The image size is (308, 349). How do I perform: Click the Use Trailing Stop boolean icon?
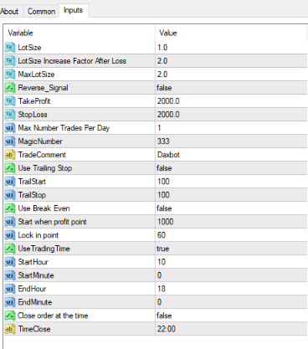pos(10,168)
